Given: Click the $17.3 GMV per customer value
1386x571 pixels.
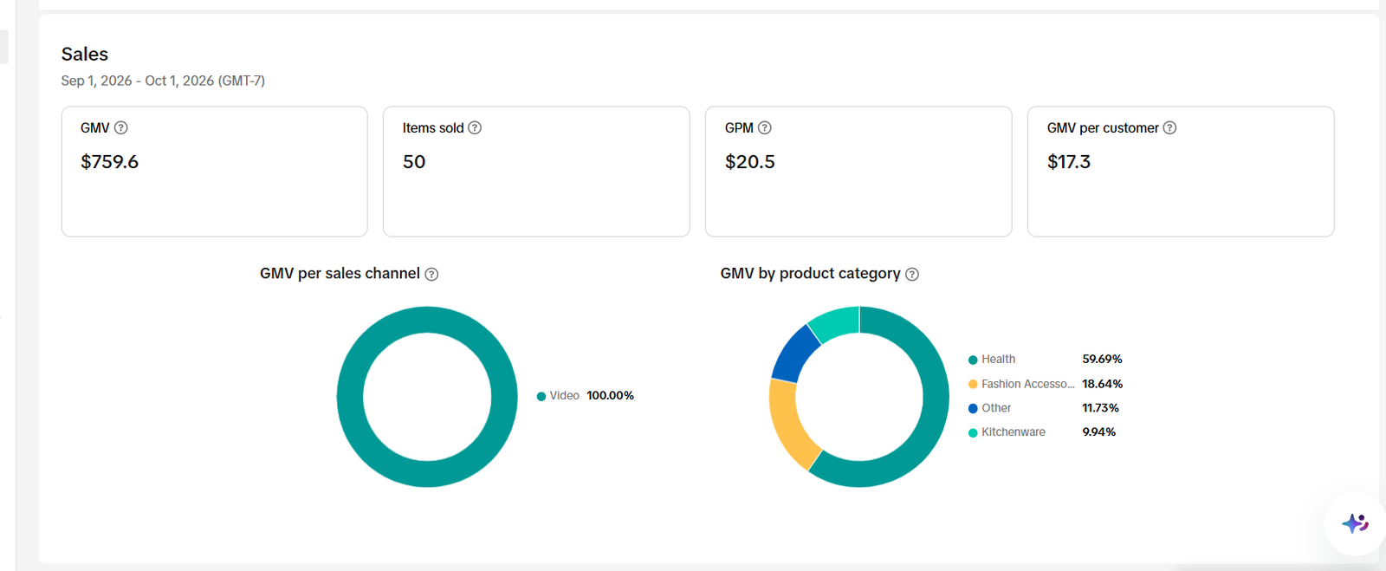Looking at the screenshot, I should click(1069, 162).
